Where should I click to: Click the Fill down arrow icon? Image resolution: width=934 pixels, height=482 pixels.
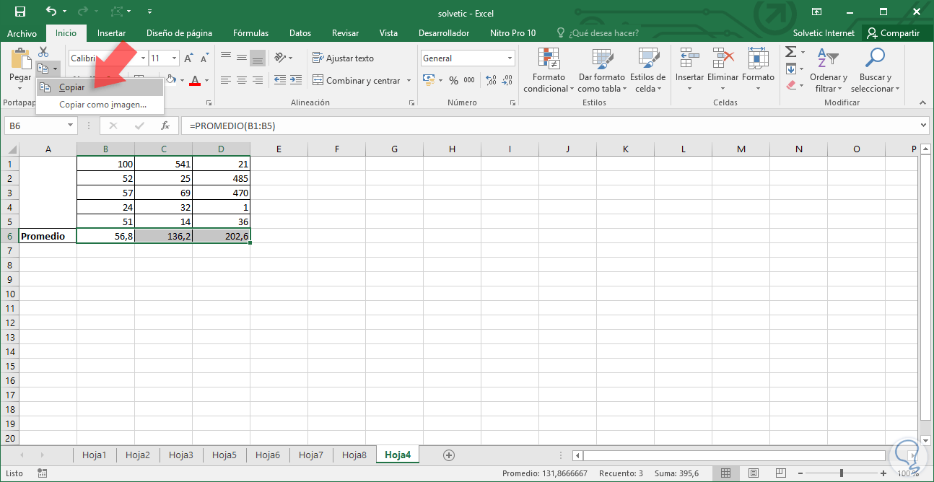click(791, 69)
